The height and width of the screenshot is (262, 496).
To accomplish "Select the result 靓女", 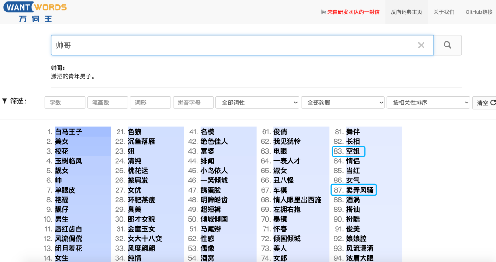I will 62,171.
